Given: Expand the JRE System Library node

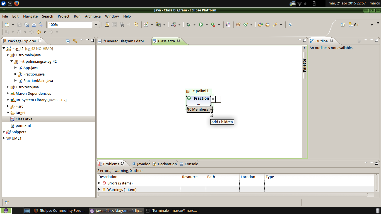Looking at the screenshot, I should tap(8, 100).
